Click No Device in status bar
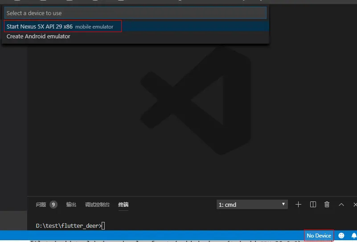 (x=319, y=236)
